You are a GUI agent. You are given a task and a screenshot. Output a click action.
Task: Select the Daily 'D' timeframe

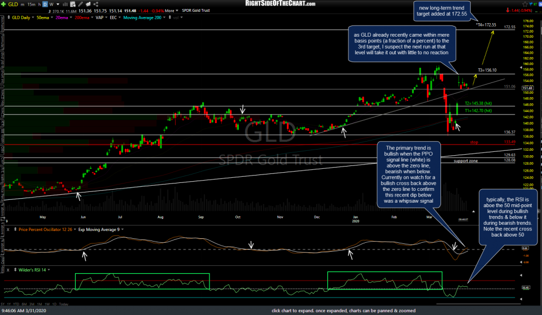point(45,5)
